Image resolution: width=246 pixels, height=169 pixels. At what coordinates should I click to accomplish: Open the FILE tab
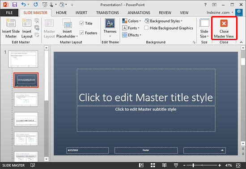(9, 12)
